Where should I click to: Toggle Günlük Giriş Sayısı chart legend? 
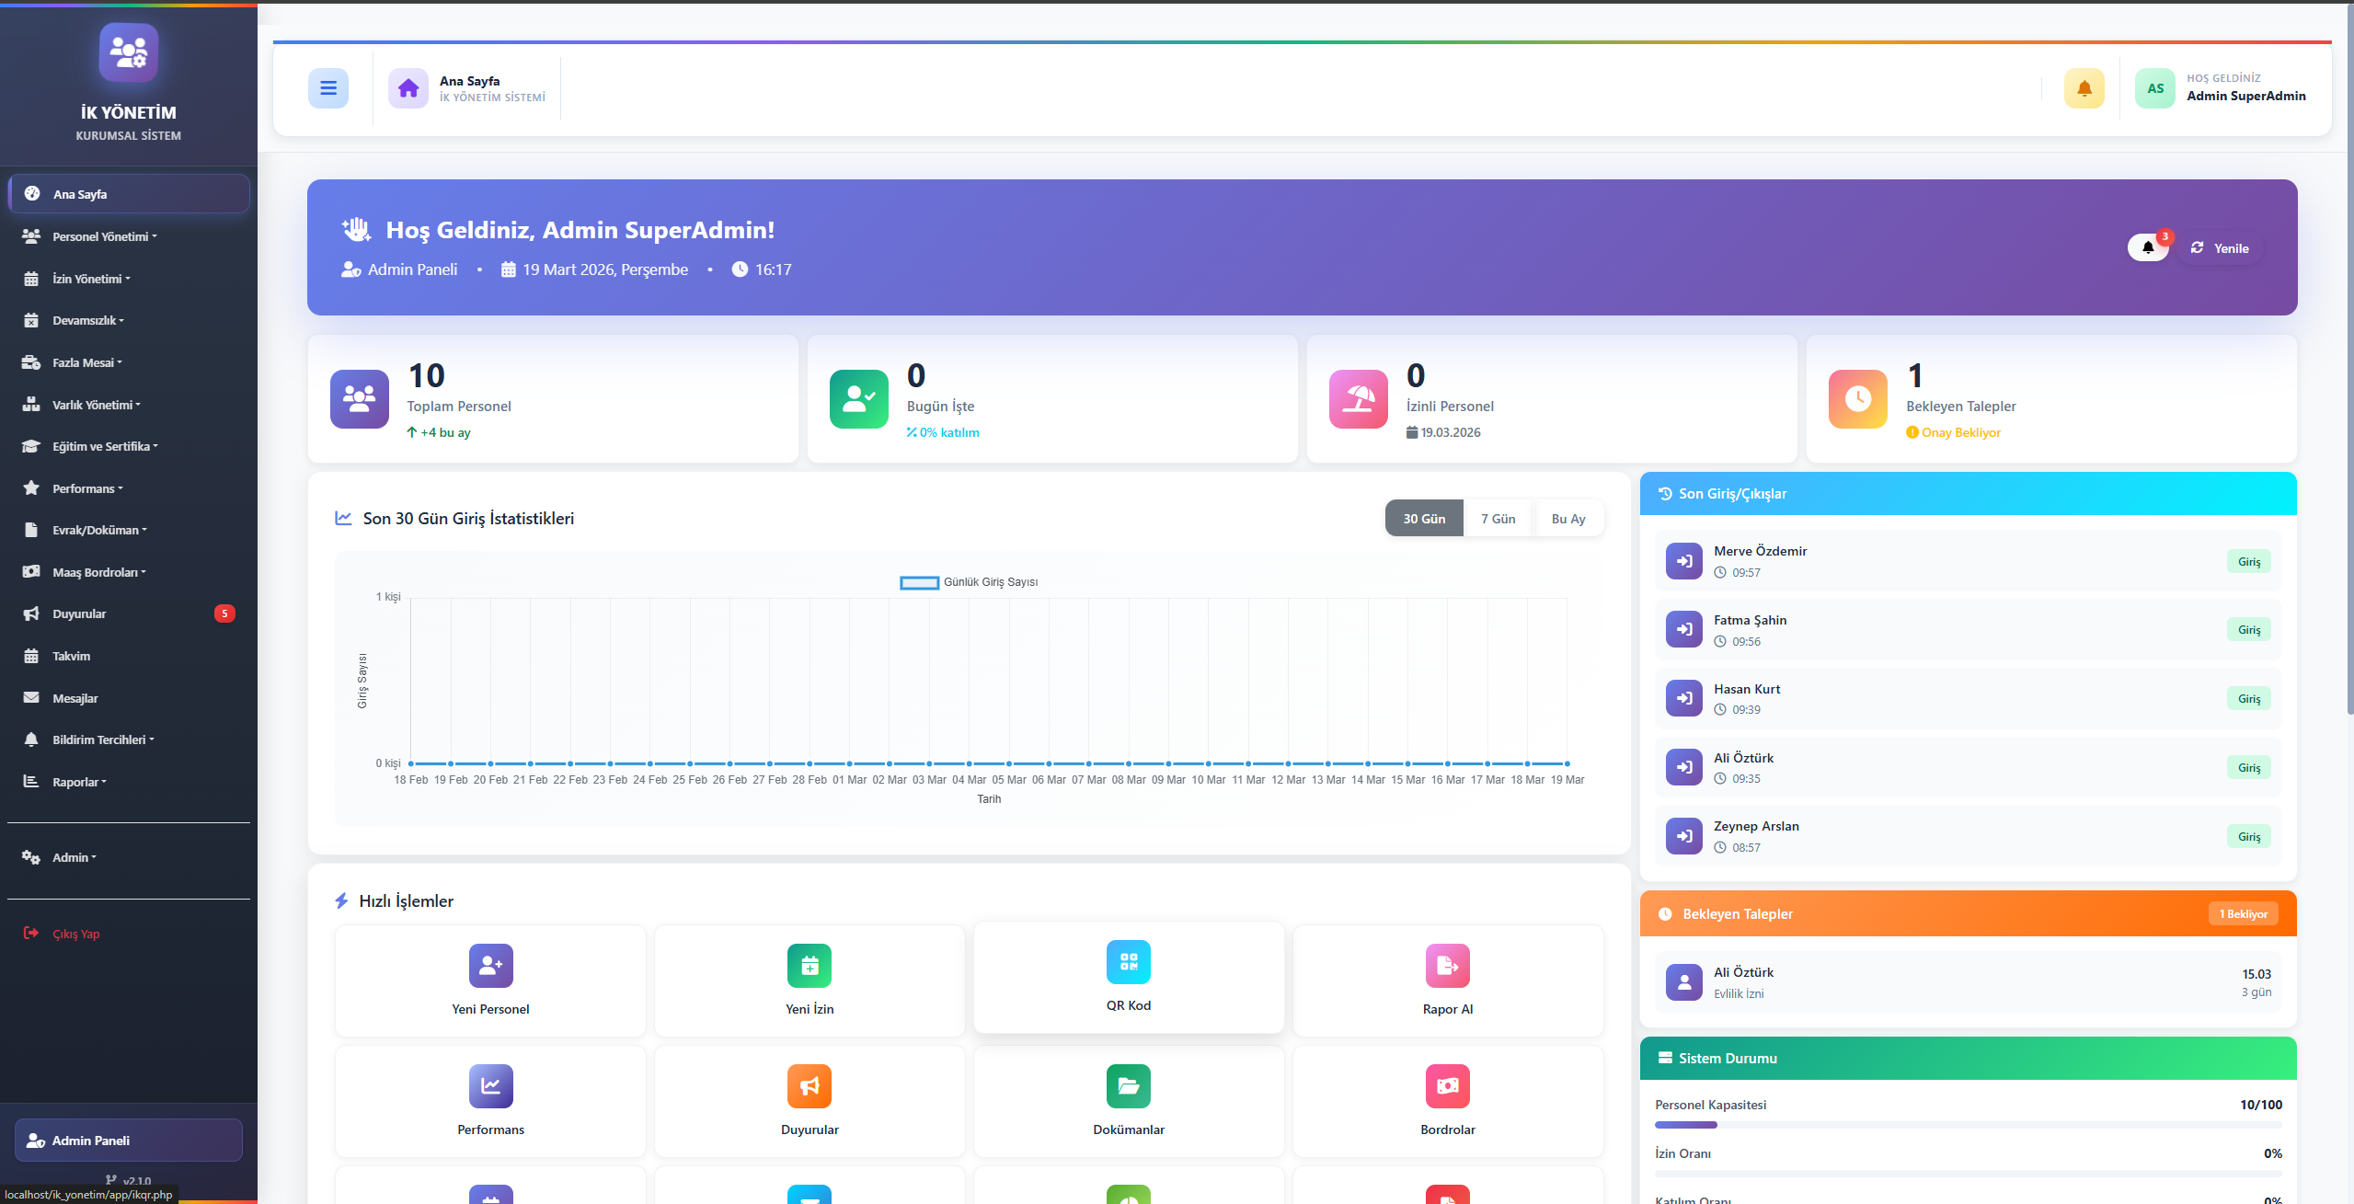click(969, 582)
